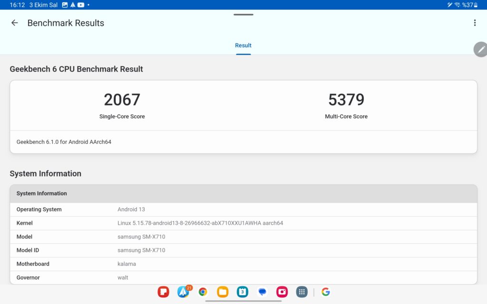The width and height of the screenshot is (487, 304).
Task: Tap the Wi-Fi status icon
Action: click(x=457, y=5)
